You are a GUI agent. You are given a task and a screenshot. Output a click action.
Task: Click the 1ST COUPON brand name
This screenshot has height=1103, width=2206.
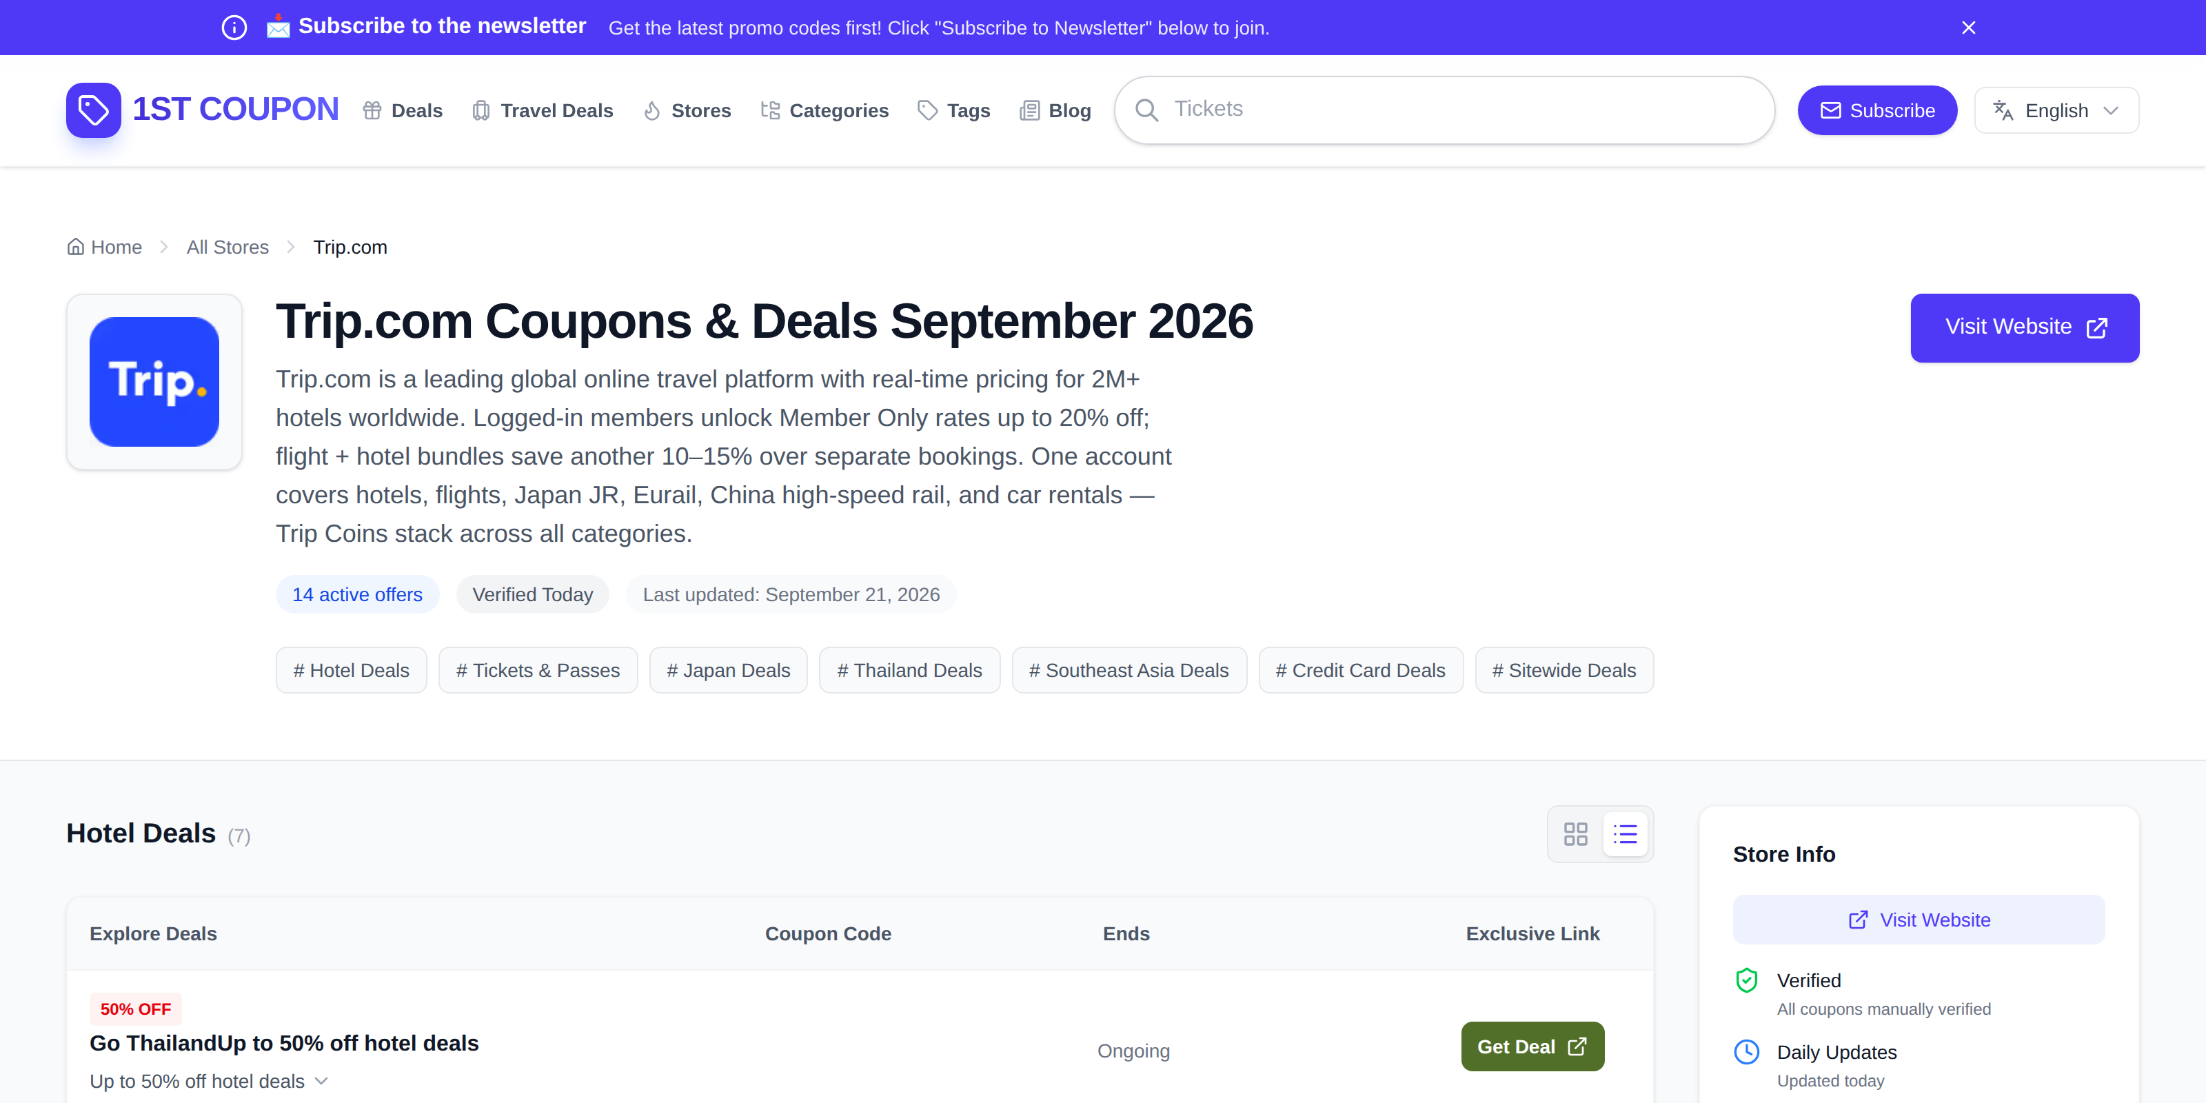236,110
